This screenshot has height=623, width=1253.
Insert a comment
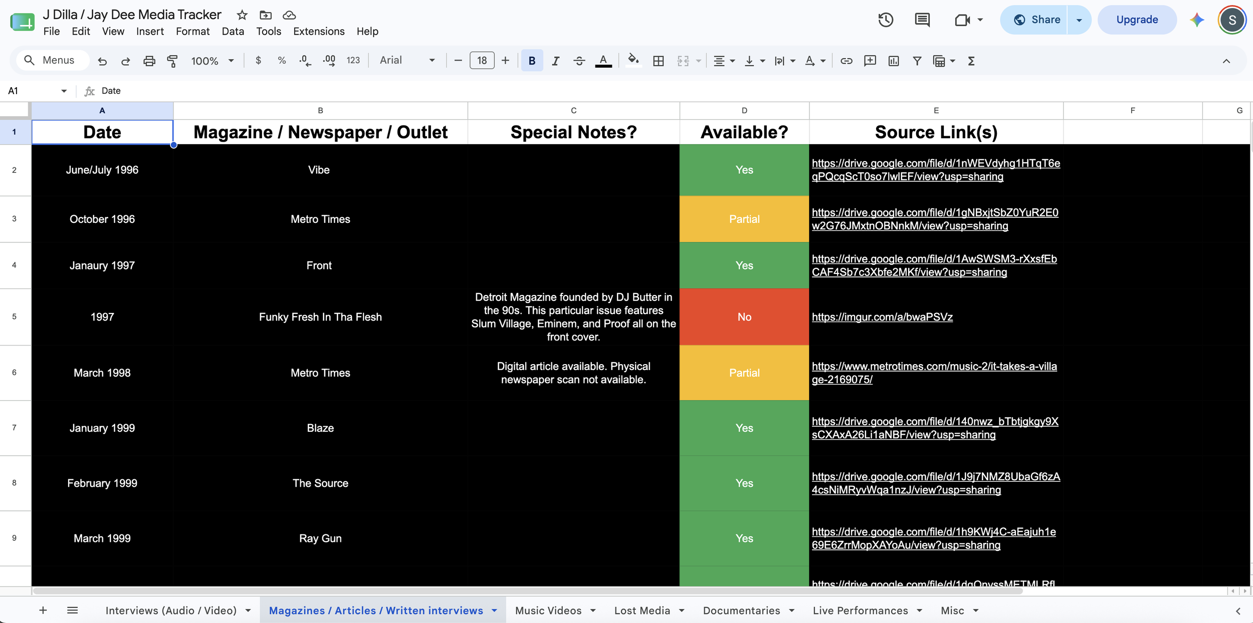tap(870, 61)
